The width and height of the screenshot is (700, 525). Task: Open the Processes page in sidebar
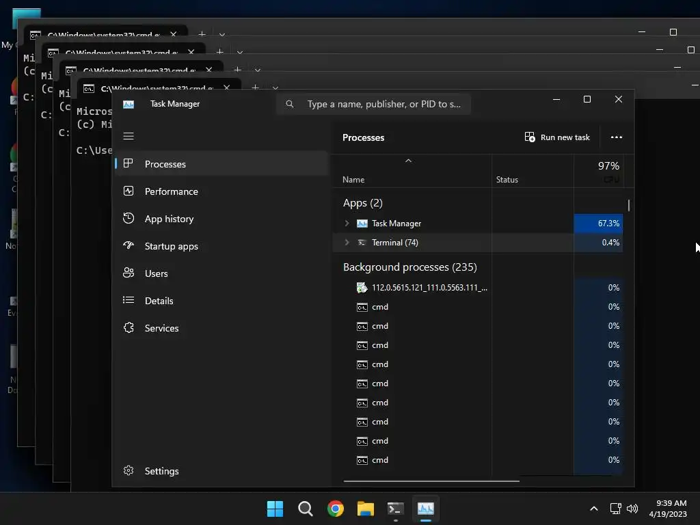point(221,164)
